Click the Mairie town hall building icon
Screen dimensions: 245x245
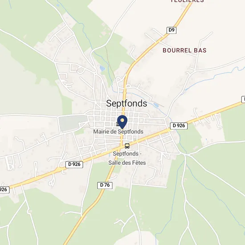pos(118,124)
